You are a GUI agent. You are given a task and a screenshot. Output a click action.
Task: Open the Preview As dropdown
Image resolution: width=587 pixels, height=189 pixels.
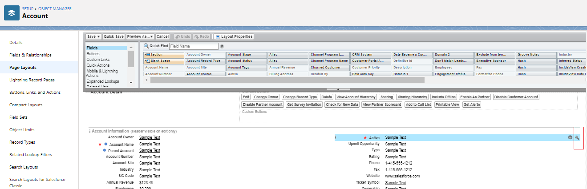[140, 36]
